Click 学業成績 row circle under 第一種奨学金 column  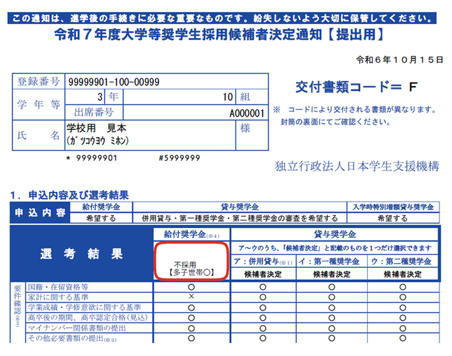tap(332, 308)
